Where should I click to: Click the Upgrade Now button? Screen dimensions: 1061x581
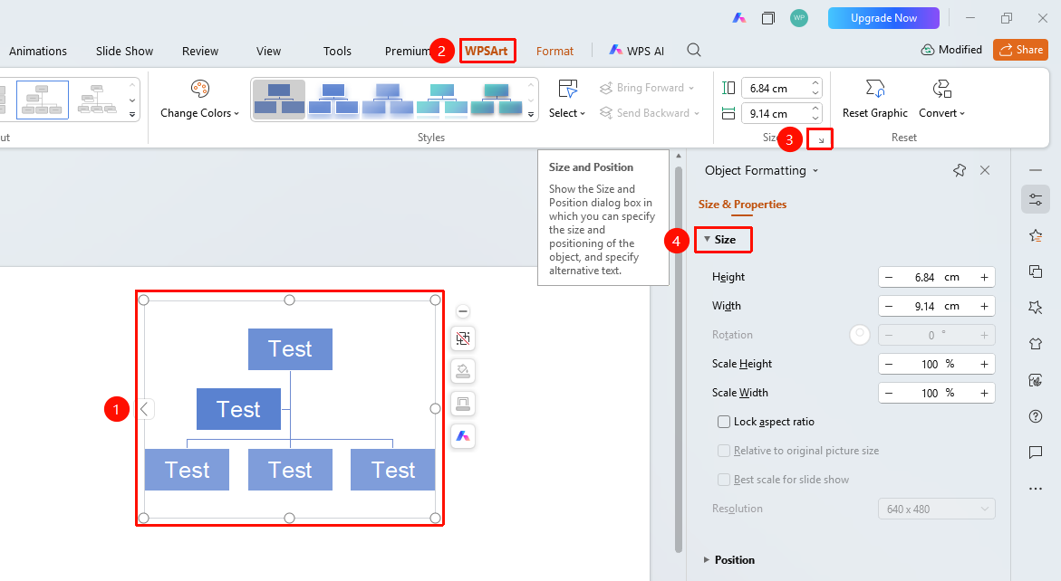click(x=883, y=18)
